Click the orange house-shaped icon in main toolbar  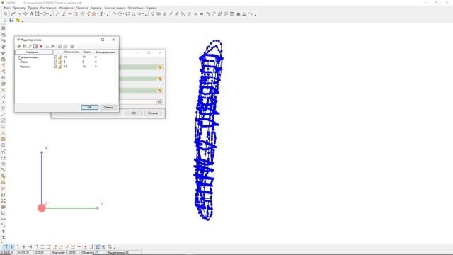(94, 14)
